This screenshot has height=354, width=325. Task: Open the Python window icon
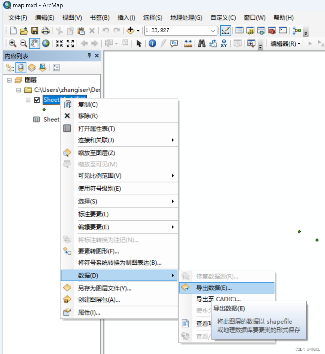(283, 31)
